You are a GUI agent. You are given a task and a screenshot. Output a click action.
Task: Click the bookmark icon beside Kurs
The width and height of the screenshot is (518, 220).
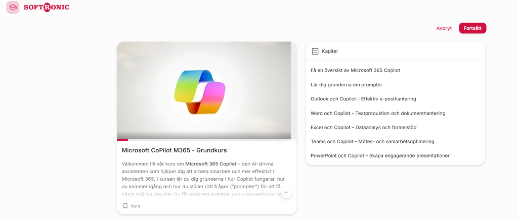pyautogui.click(x=125, y=206)
